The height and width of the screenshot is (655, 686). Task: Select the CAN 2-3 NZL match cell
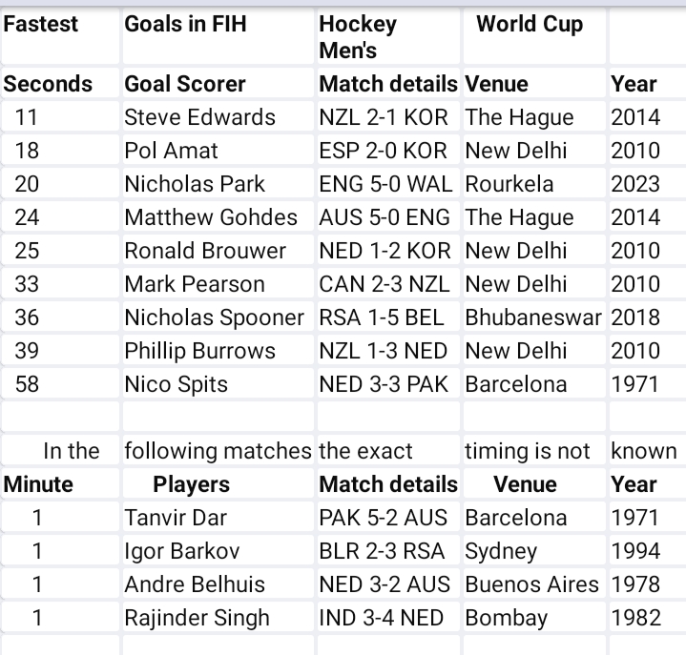(x=387, y=285)
